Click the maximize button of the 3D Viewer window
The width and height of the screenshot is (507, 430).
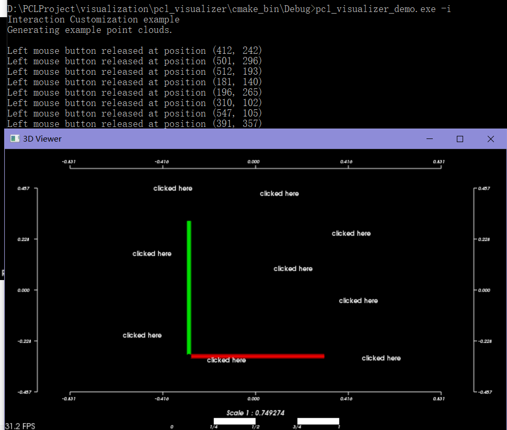click(x=459, y=138)
